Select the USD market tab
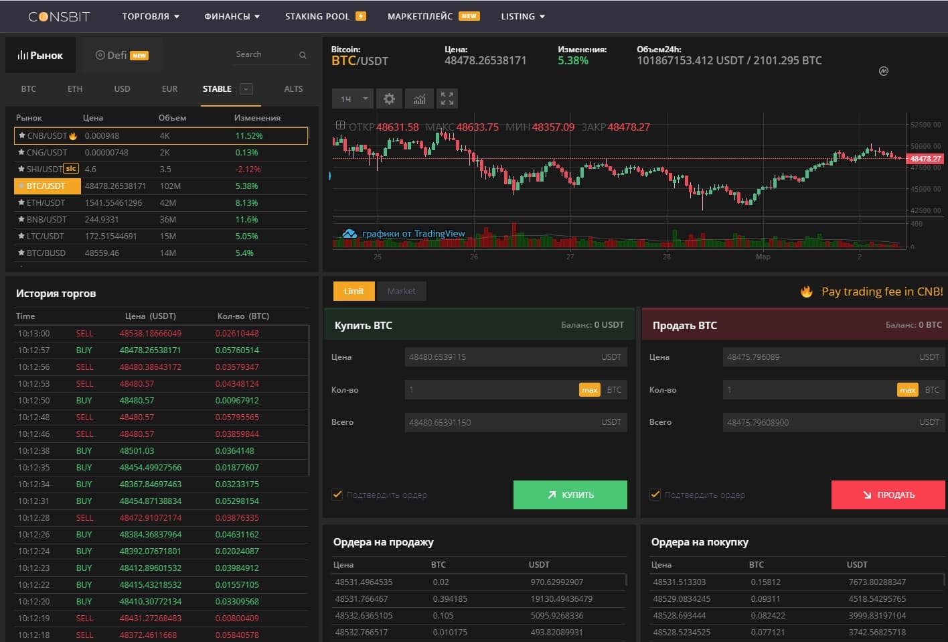 tap(122, 89)
